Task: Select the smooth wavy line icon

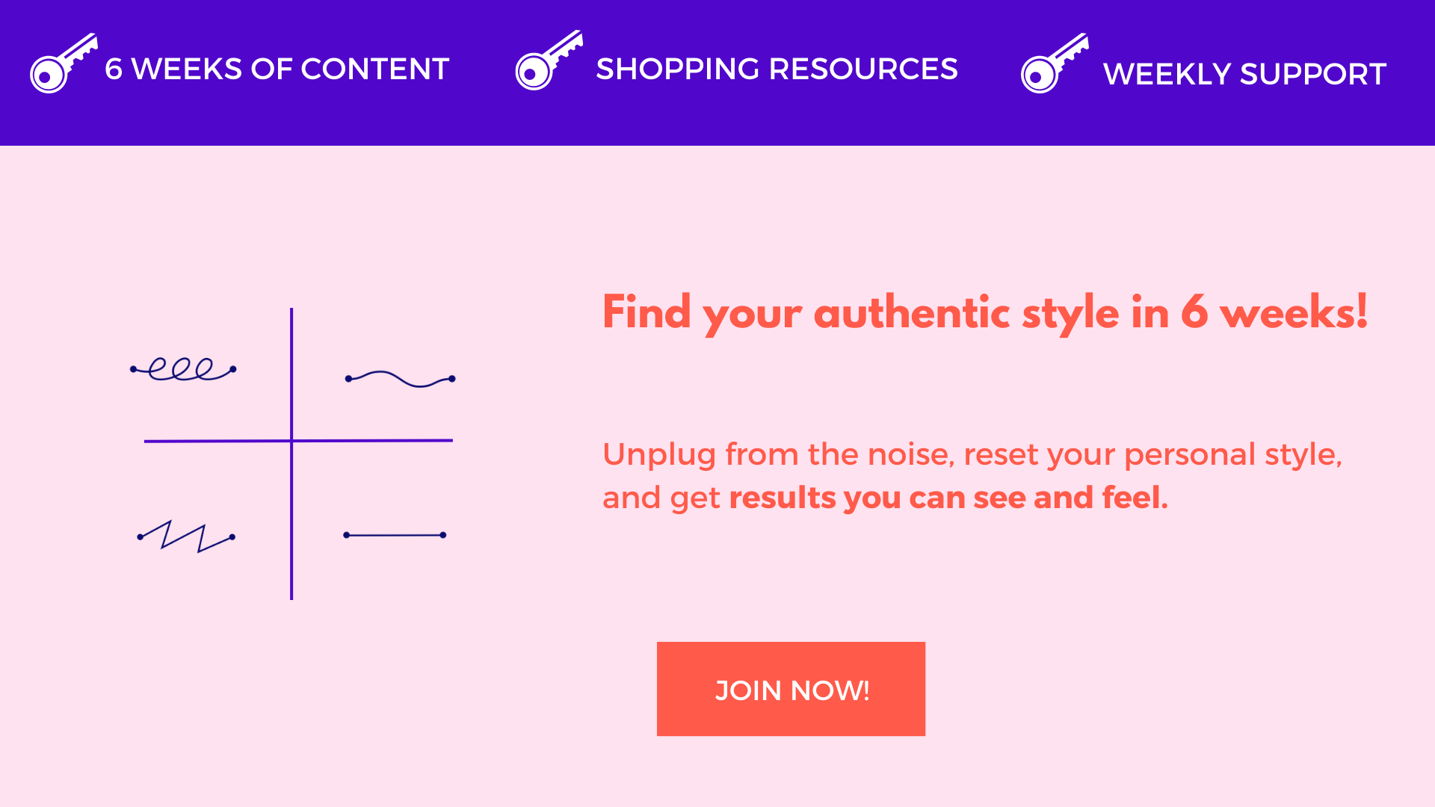Action: (x=400, y=379)
